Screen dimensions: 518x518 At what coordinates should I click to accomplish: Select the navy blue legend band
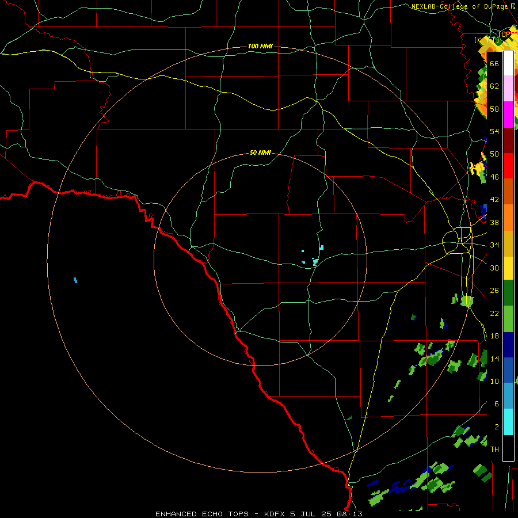(508, 345)
